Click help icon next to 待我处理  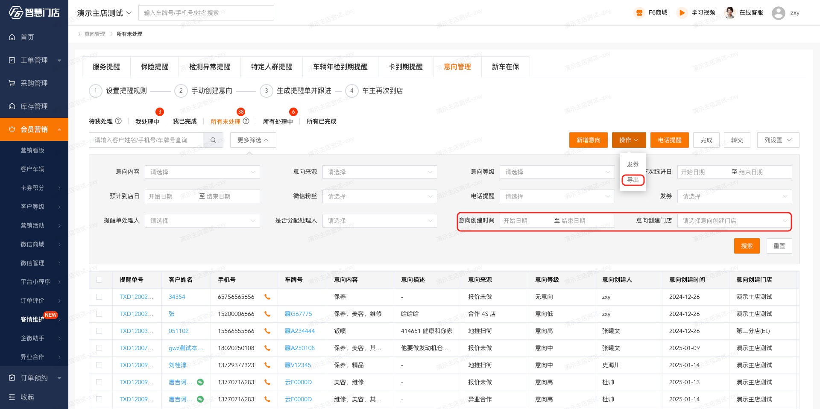pos(119,121)
